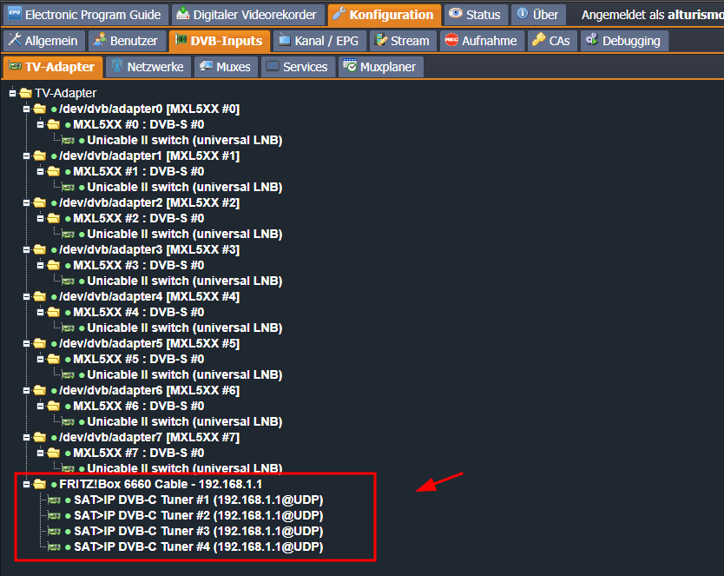Open the Stream tab
The image size is (724, 576).
click(x=403, y=41)
